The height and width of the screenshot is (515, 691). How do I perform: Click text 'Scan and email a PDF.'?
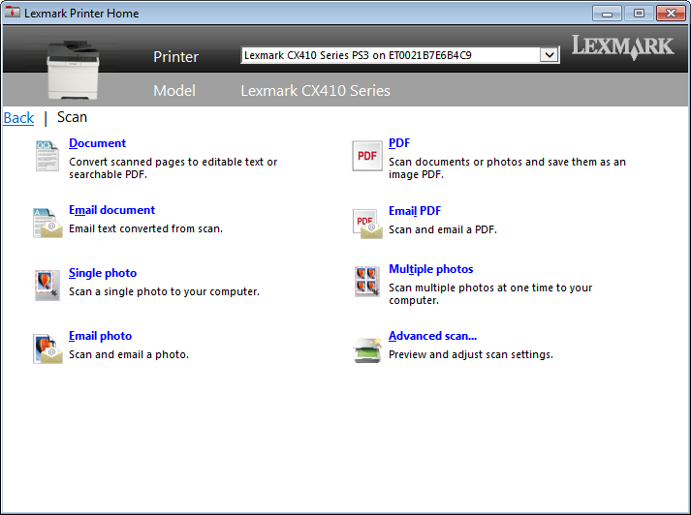click(443, 229)
